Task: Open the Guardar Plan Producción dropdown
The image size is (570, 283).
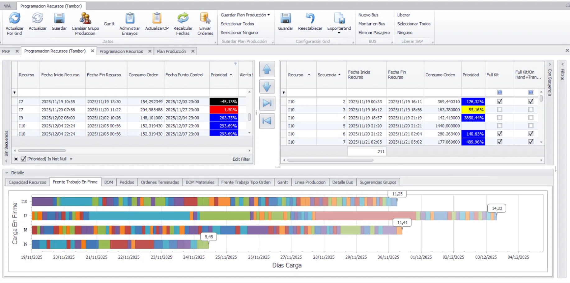Action: (269, 15)
